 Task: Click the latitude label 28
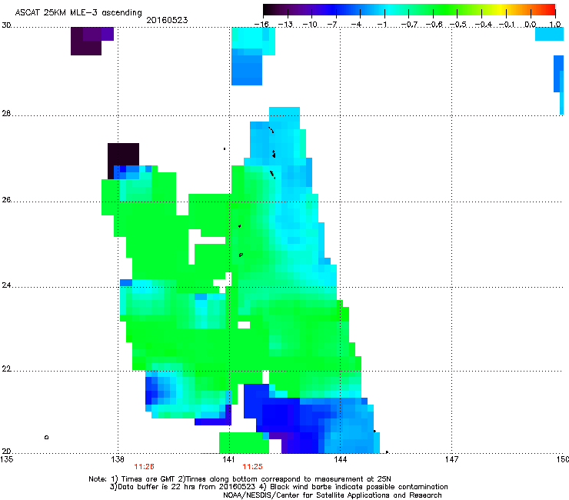(x=6, y=113)
